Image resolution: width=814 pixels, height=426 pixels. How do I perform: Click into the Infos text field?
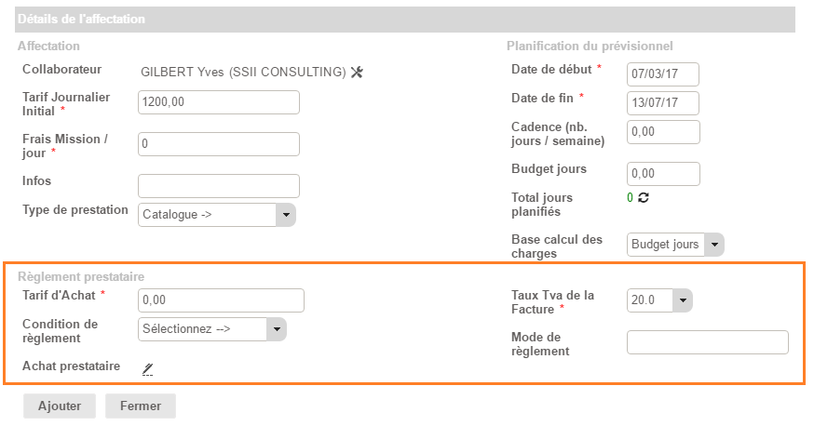(x=219, y=186)
